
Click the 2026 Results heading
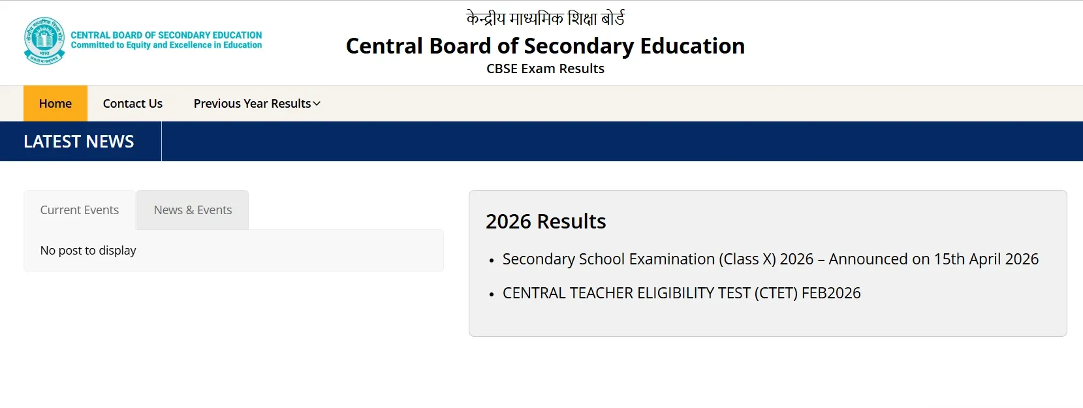click(546, 221)
